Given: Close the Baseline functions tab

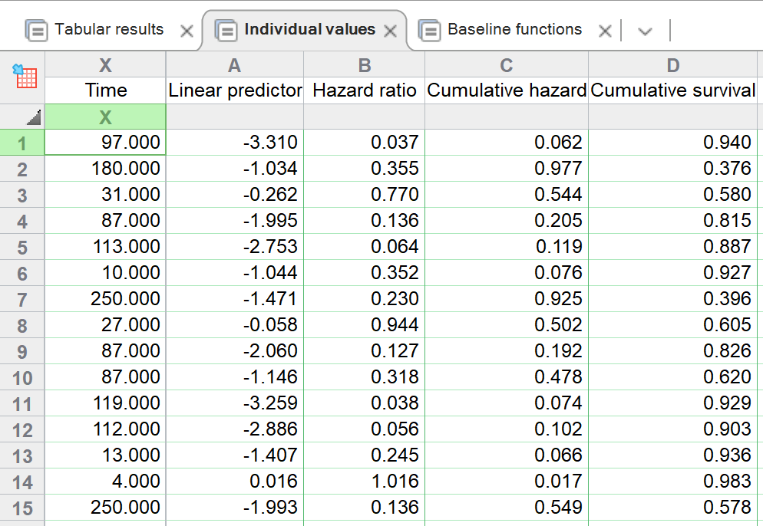Looking at the screenshot, I should click(605, 31).
